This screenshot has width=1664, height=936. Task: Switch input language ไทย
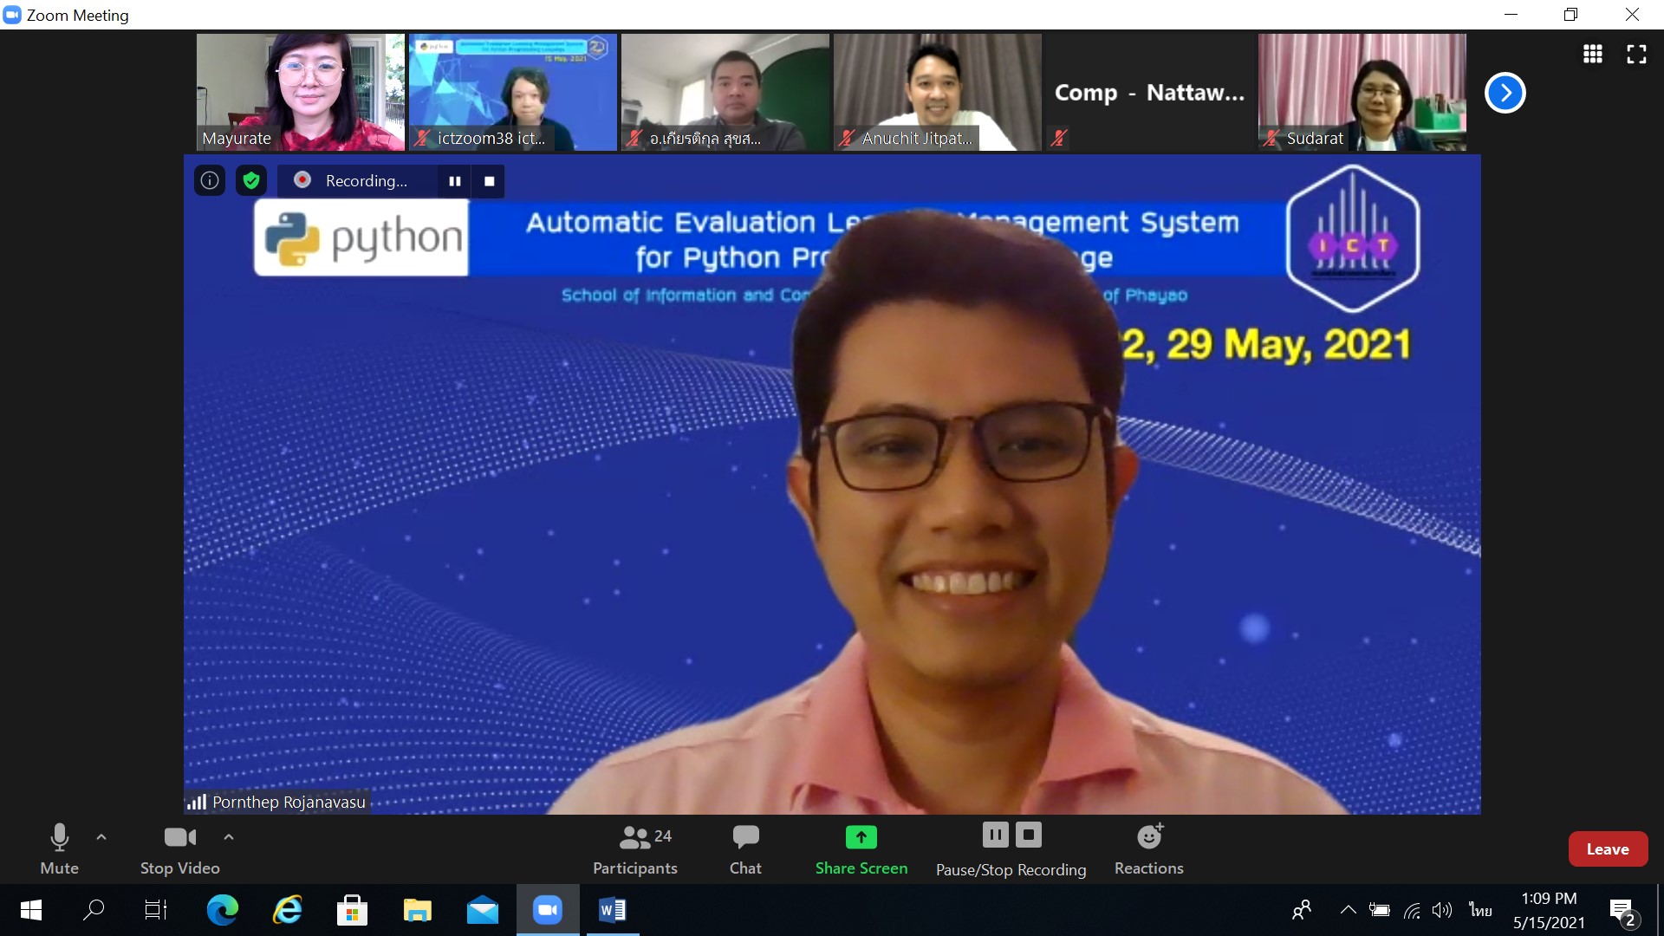tap(1480, 910)
